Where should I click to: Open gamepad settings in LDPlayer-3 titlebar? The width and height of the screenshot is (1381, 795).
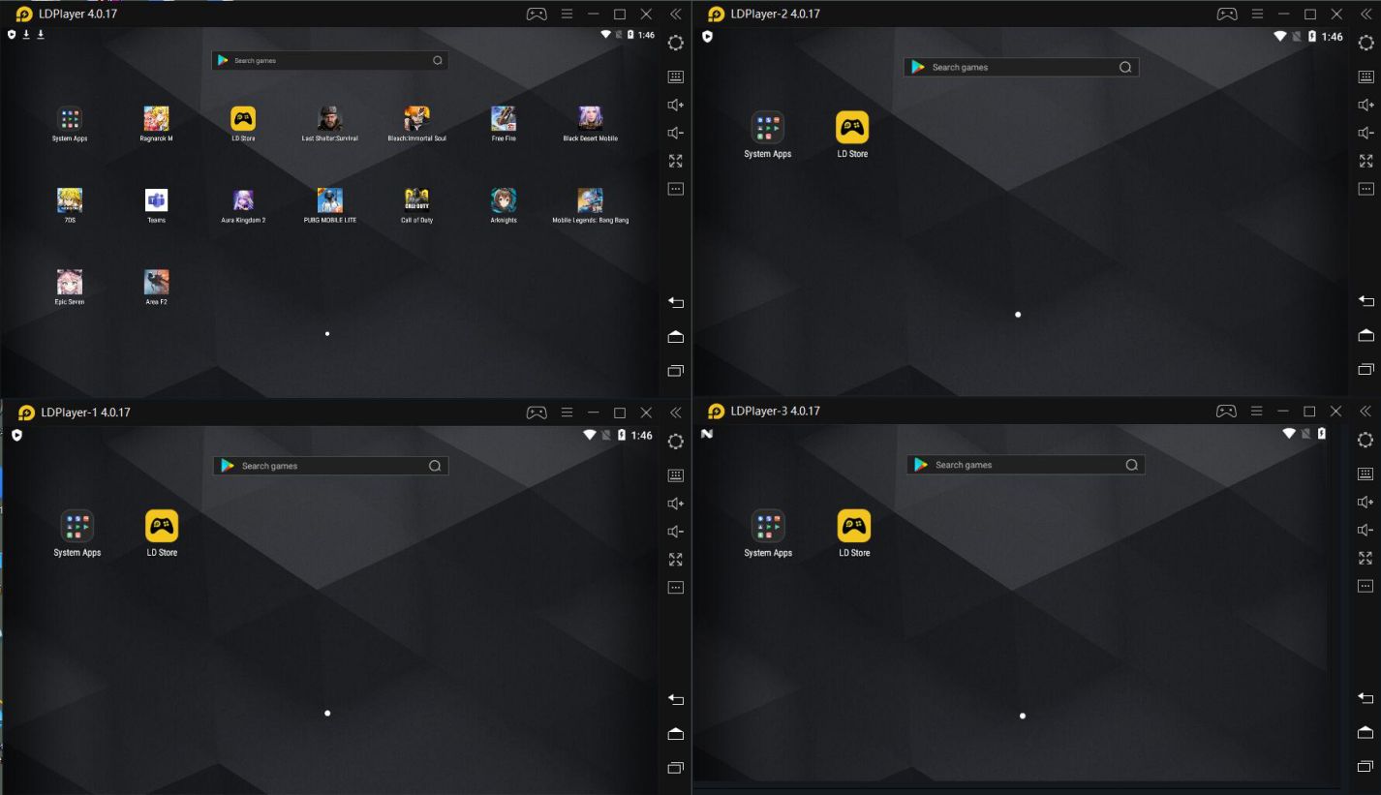pos(1226,411)
